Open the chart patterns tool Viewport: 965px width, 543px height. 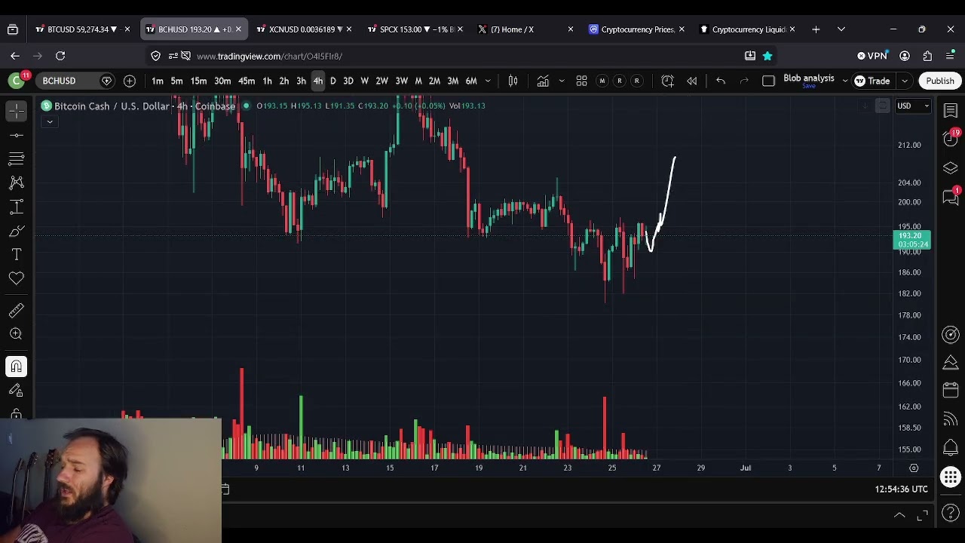pos(17,183)
